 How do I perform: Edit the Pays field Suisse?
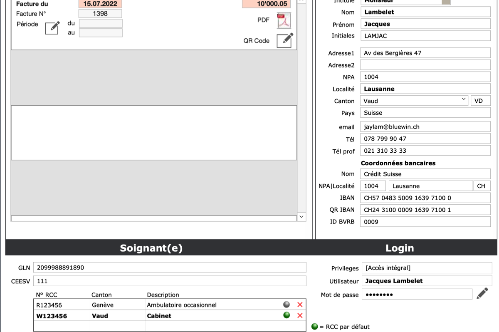tap(425, 113)
